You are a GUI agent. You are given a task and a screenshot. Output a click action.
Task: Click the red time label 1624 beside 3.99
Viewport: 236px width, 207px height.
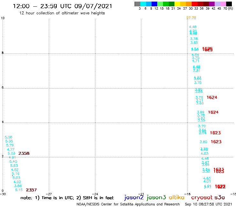tap(213, 112)
